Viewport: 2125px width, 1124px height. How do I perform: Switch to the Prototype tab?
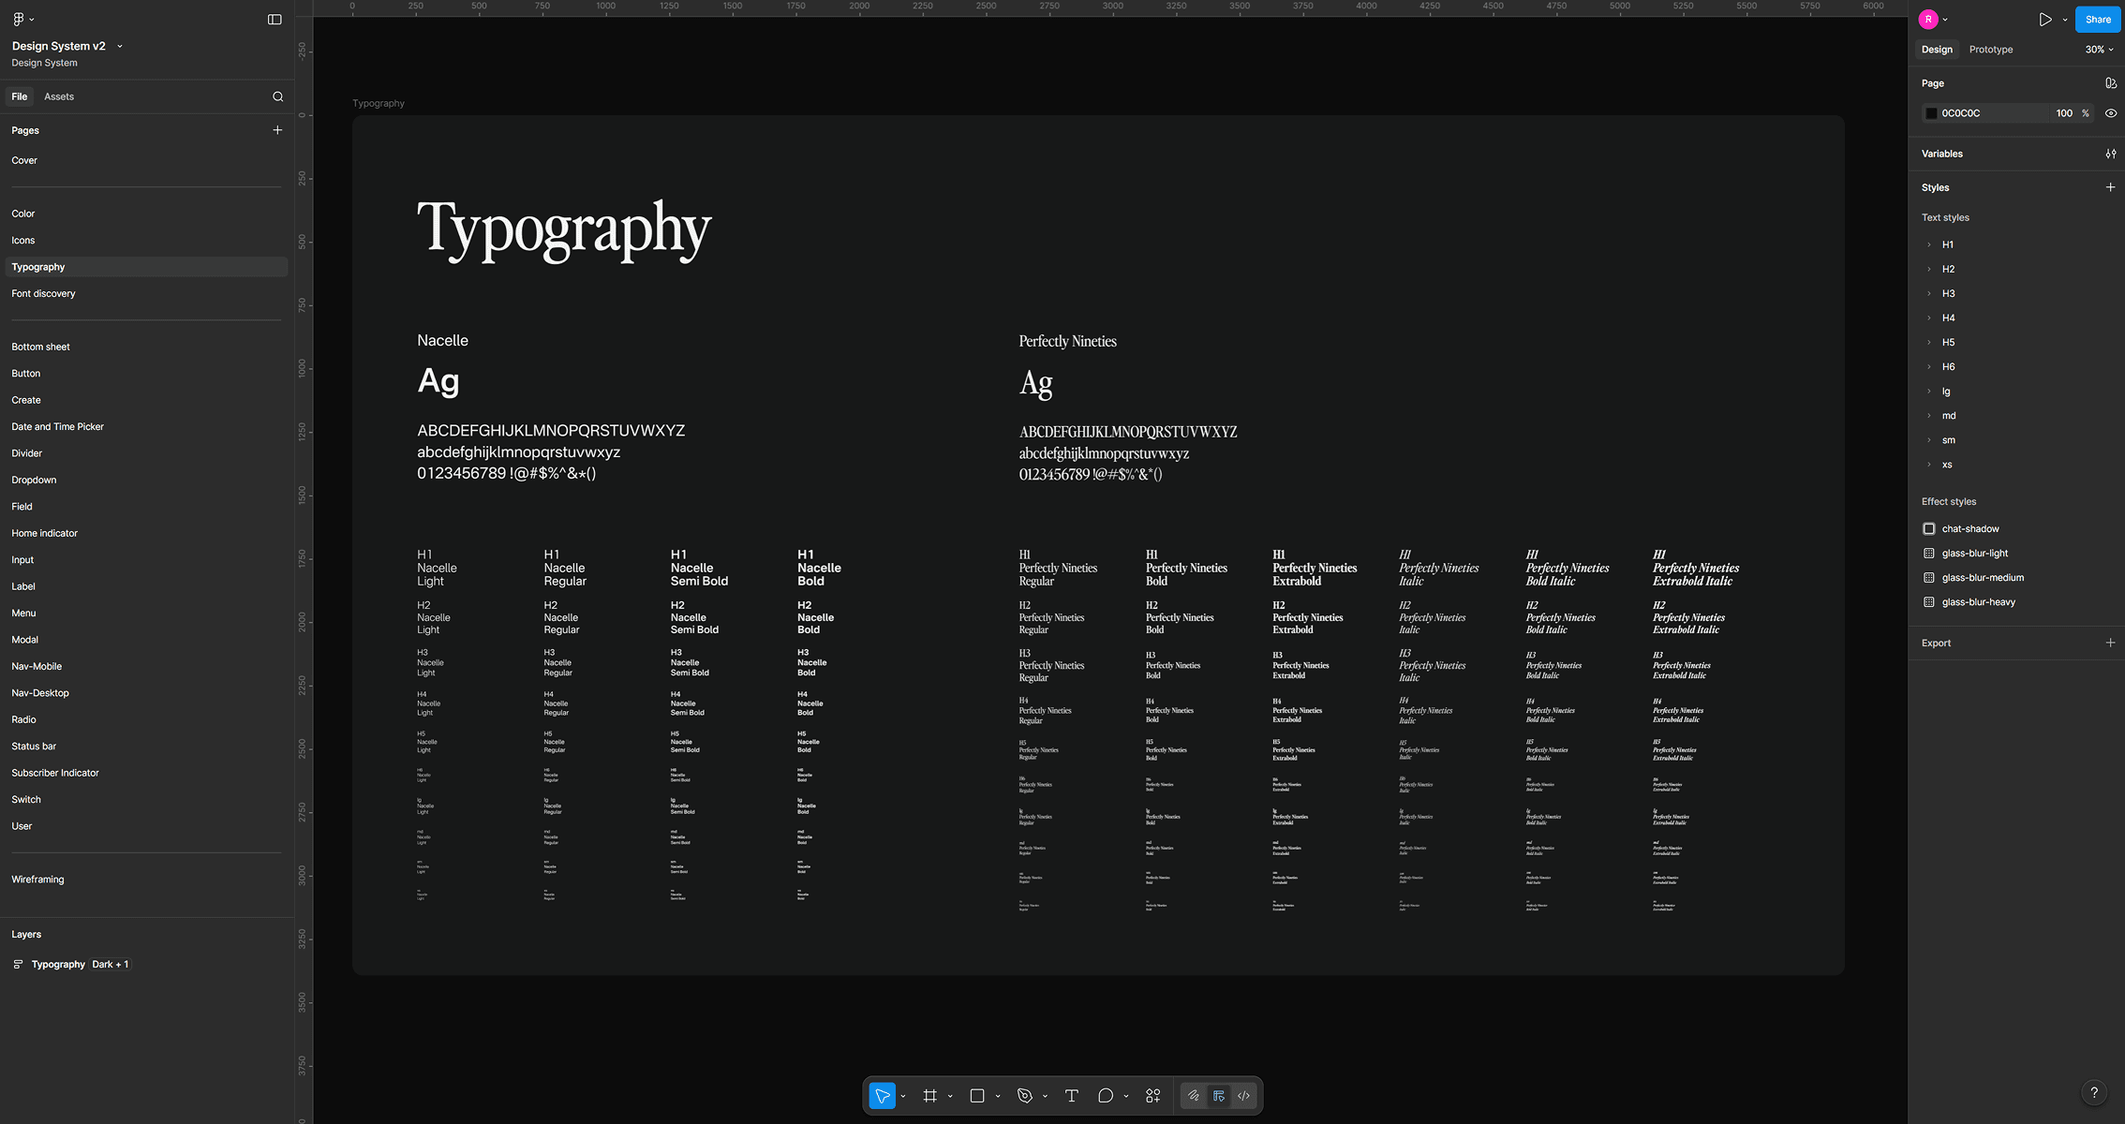pos(1990,50)
